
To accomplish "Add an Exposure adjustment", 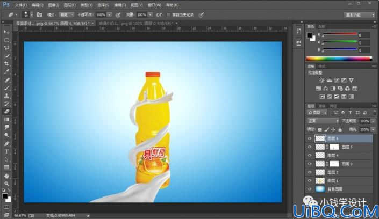I will tap(344, 80).
